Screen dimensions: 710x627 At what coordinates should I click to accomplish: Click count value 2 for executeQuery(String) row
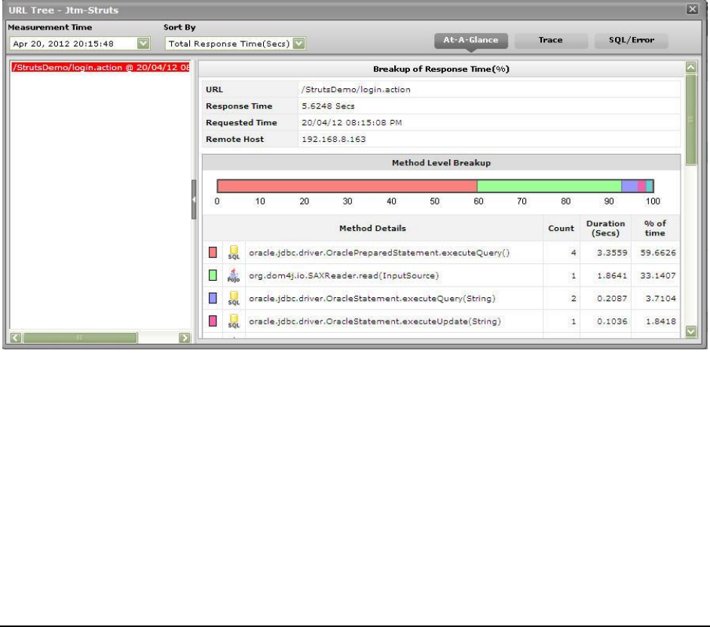[574, 298]
